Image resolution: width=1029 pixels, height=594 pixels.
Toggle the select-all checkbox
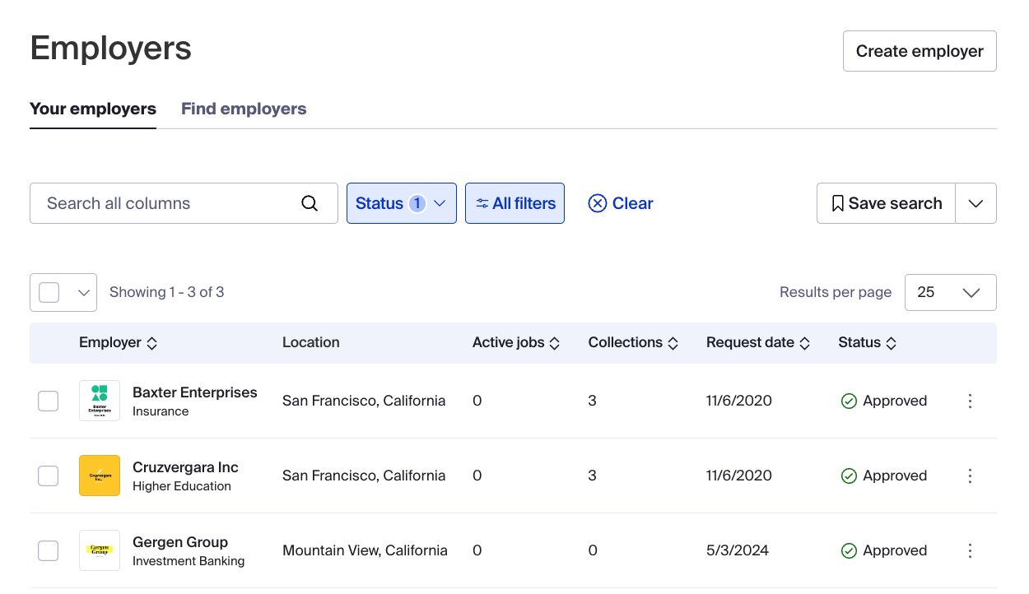pyautogui.click(x=49, y=292)
